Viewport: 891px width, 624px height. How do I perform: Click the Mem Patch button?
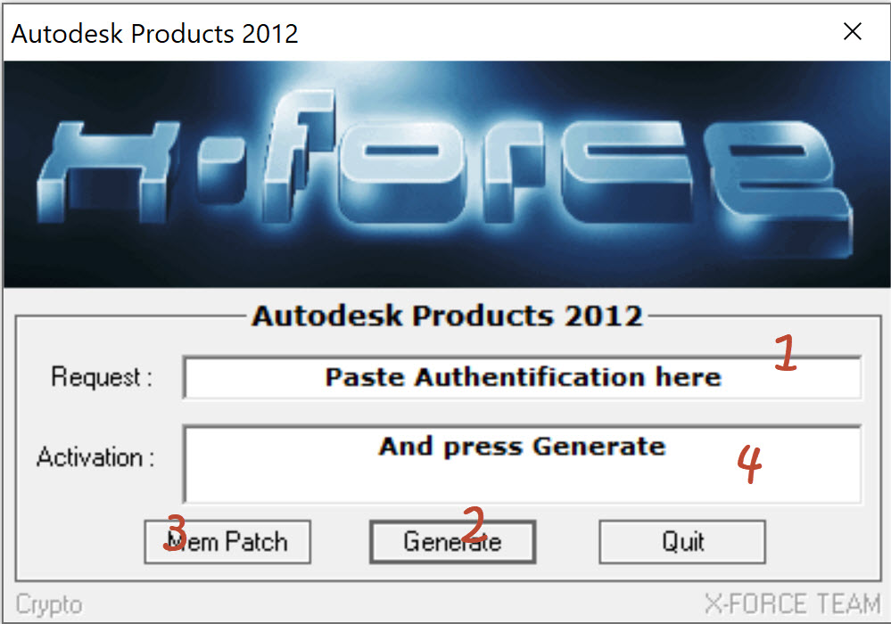pyautogui.click(x=227, y=541)
